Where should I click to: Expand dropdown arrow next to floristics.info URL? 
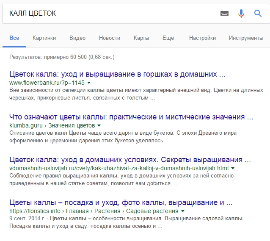click(x=183, y=211)
